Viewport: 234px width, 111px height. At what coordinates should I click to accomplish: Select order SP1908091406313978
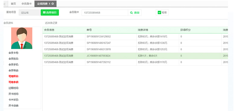click(x=99, y=49)
